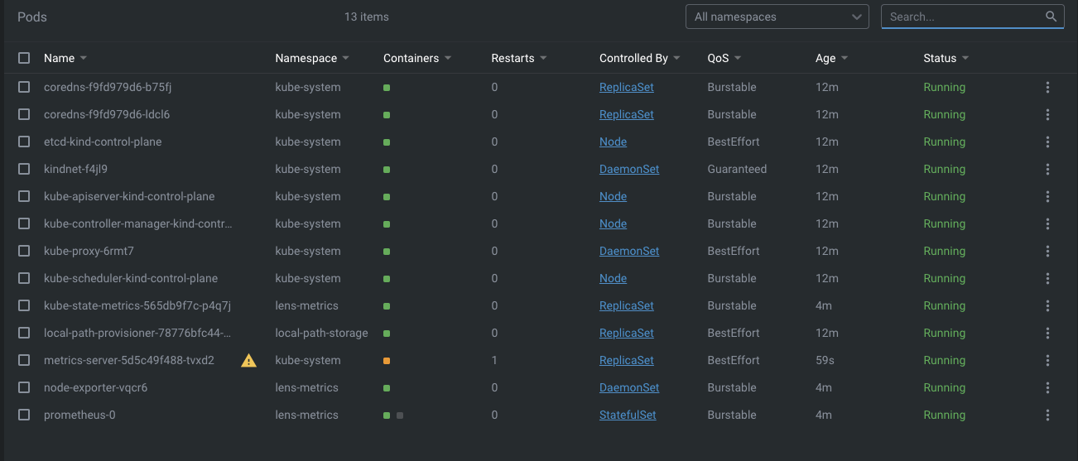
Task: Open the All namespaces dropdown
Action: point(777,17)
